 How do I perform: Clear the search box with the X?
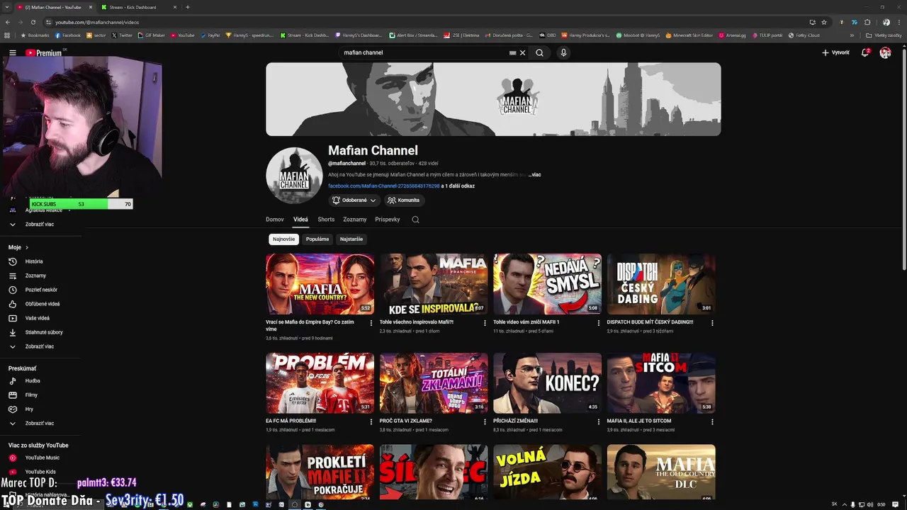(x=523, y=52)
